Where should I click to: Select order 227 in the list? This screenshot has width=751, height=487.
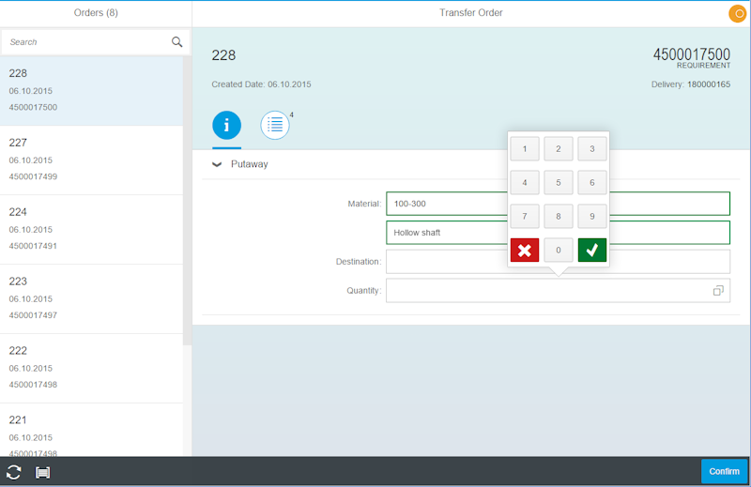91,160
